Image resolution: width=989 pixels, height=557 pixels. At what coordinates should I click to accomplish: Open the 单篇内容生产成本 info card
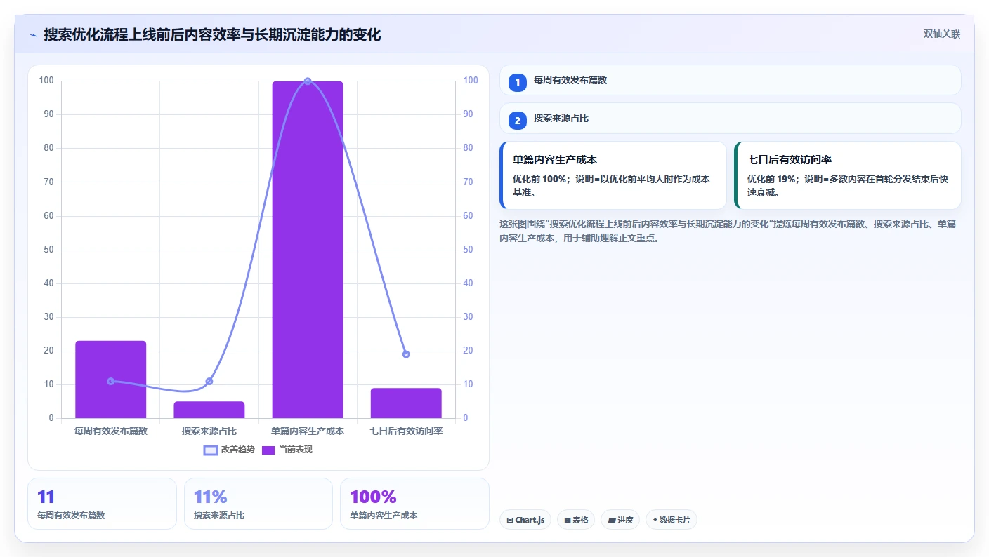point(613,175)
